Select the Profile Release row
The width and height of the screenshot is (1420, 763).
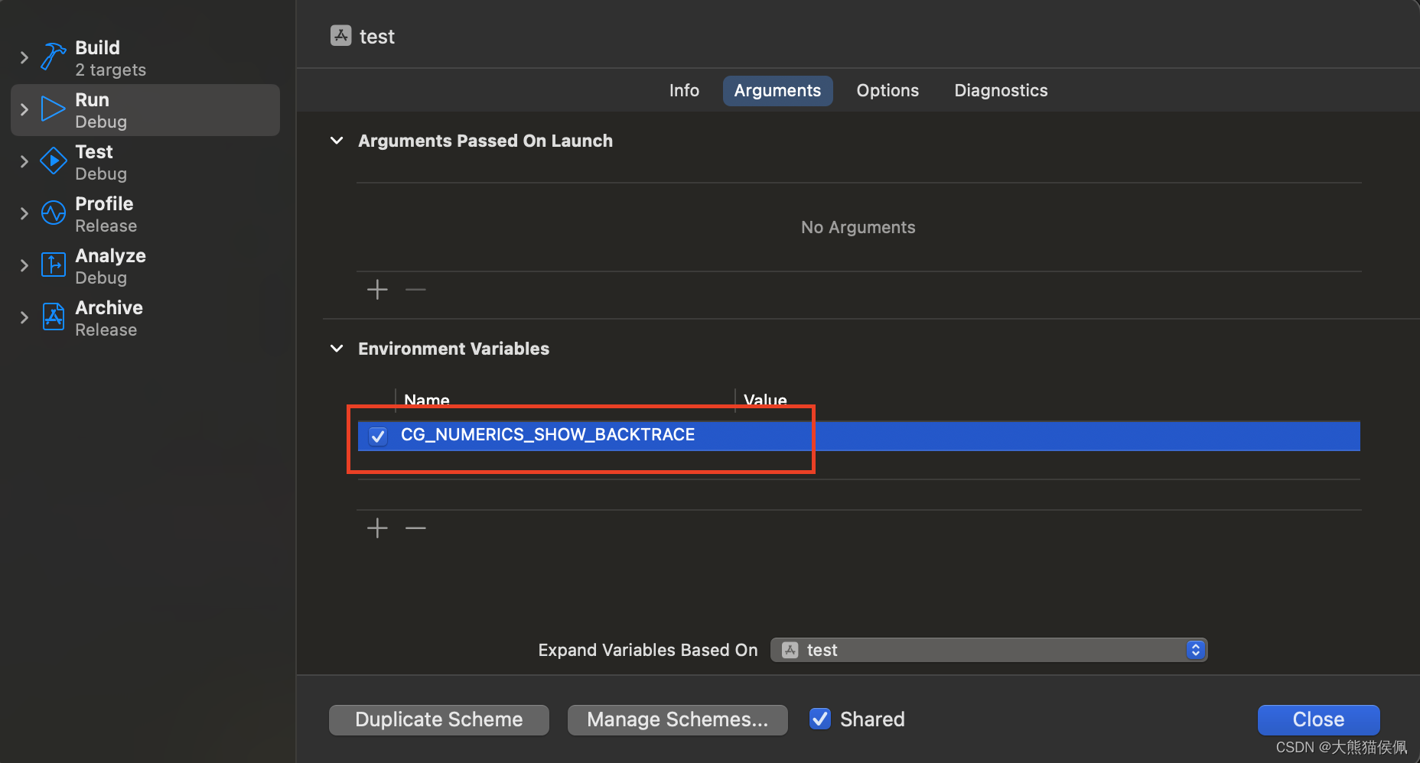(x=145, y=214)
